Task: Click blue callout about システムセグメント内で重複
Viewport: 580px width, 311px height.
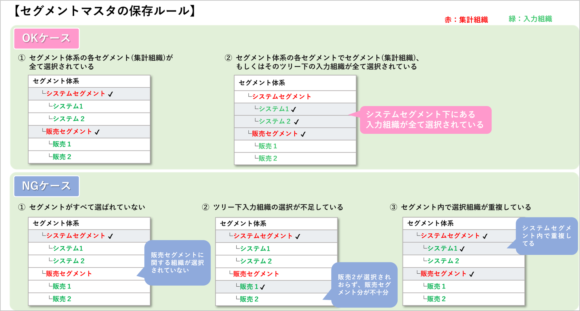Action: click(546, 236)
